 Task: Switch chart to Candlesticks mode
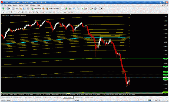66,9
